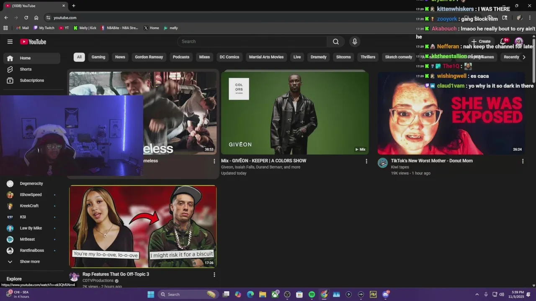This screenshot has width=536, height=301.
Task: Select the Podcasts filter chip
Action: (x=181, y=57)
